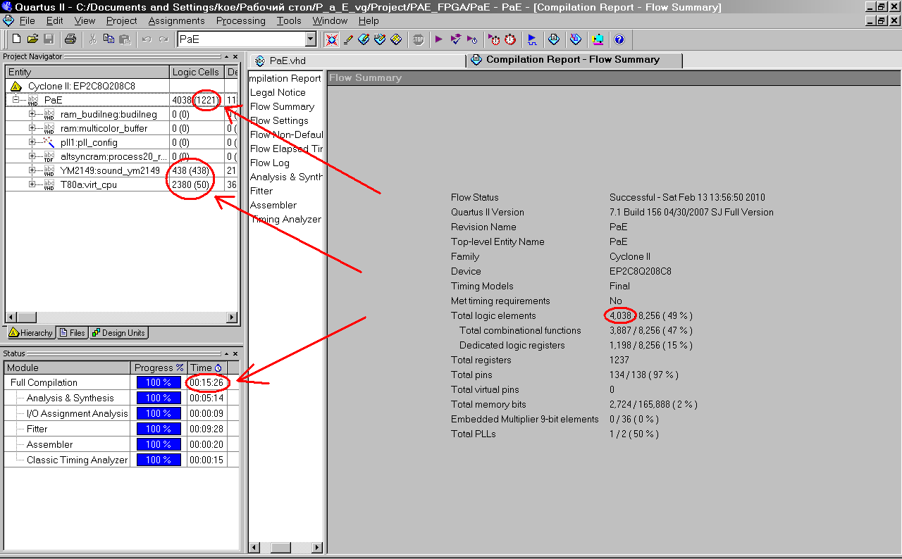
Task: Open the Assignments menu
Action: (x=176, y=21)
